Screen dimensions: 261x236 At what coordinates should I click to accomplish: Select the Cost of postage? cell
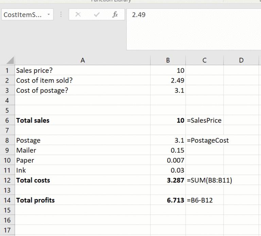[83, 91]
